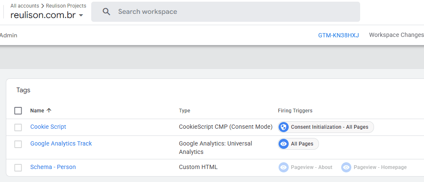Click the Consent Initialization shield icon
Viewport: 424px width, 182px height.
coord(283,127)
